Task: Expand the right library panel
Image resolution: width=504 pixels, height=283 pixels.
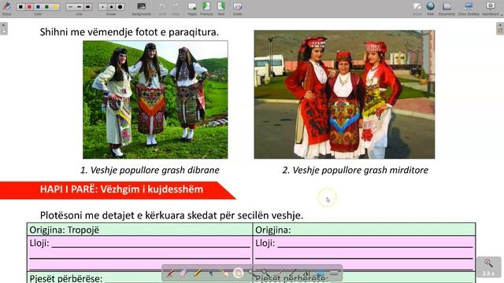Action: click(x=500, y=28)
